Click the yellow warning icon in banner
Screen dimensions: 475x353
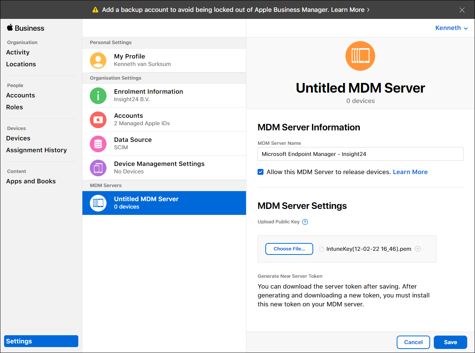pyautogui.click(x=95, y=10)
